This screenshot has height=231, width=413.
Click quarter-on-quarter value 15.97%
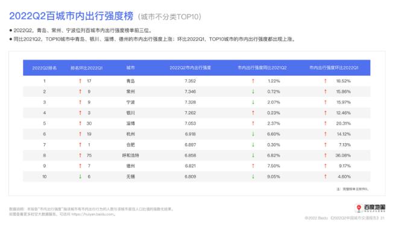tap(343, 102)
